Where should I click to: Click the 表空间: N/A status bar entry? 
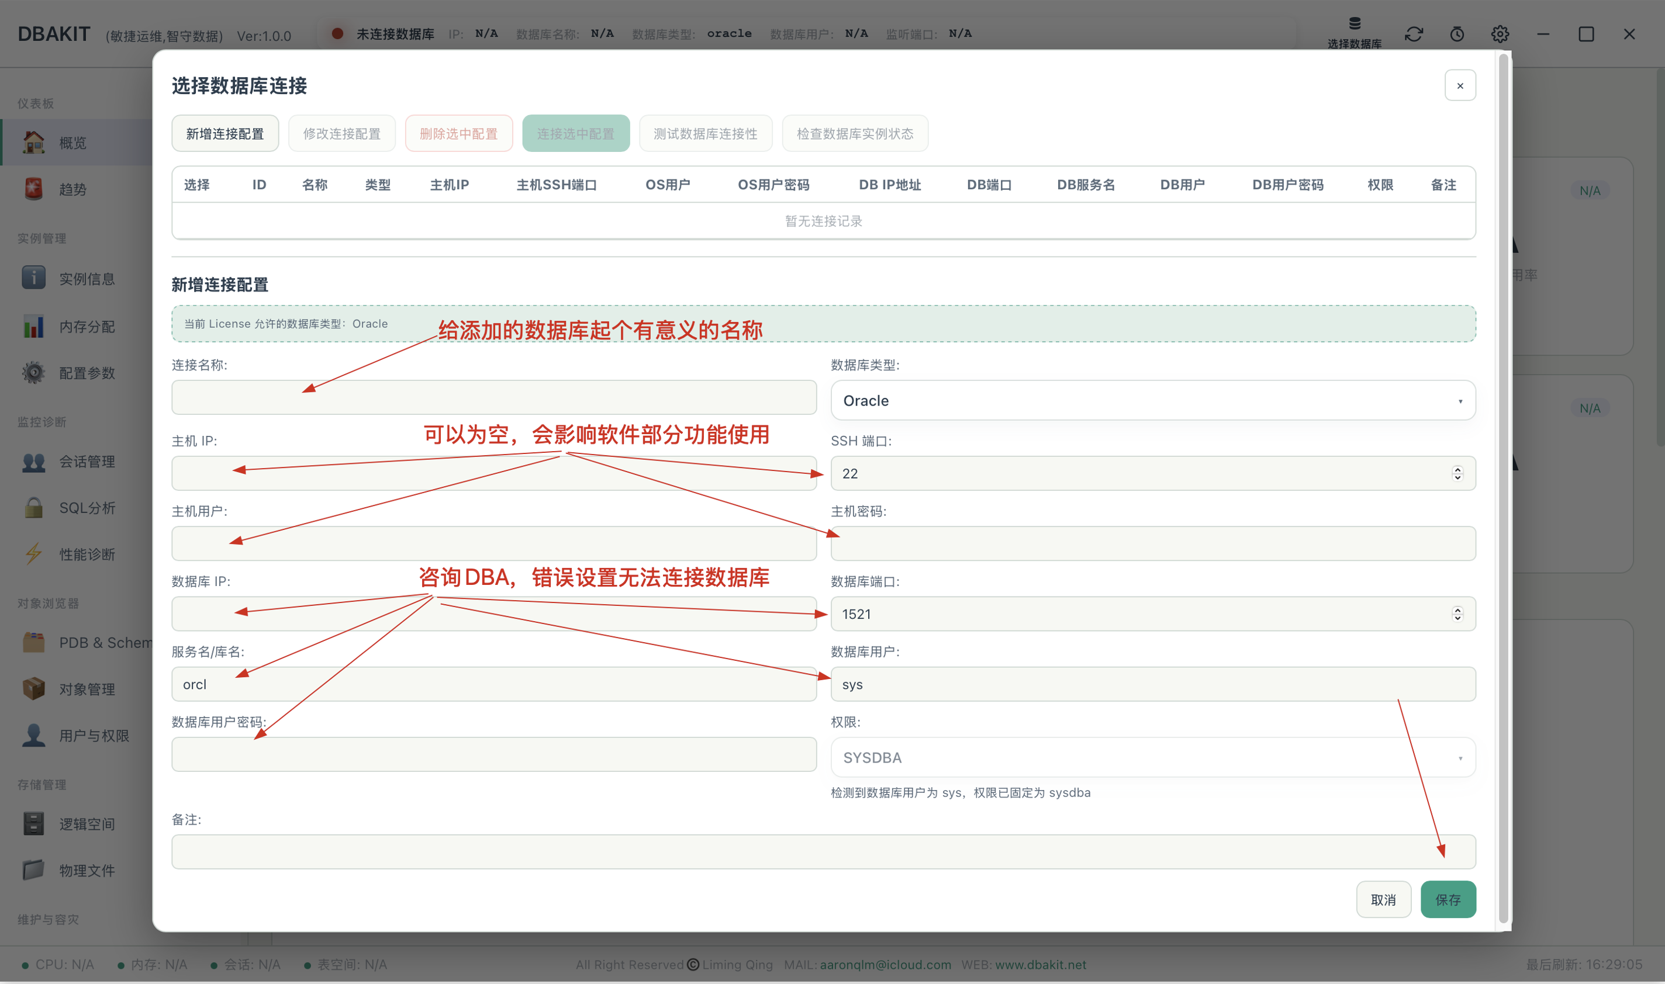[346, 965]
